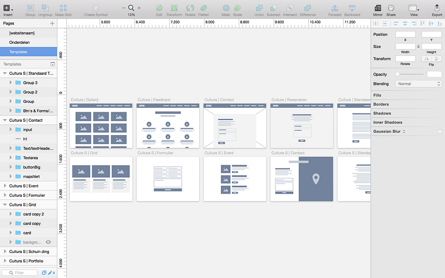Viewport: 445px width, 278px height.
Task: Open the View options menu
Action: pos(414,8)
